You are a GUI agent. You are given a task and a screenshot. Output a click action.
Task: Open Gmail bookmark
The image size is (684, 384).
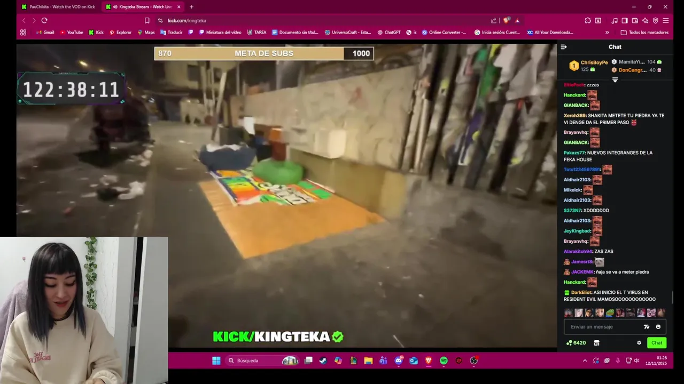pos(45,33)
